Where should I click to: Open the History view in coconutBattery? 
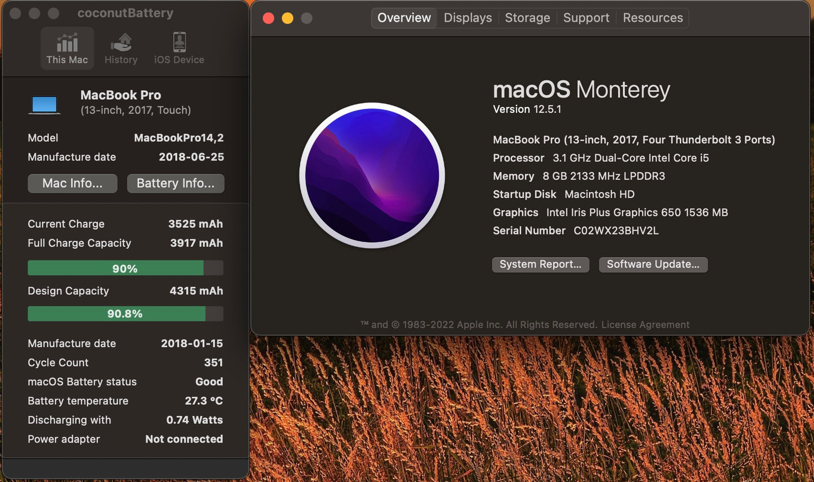(121, 47)
